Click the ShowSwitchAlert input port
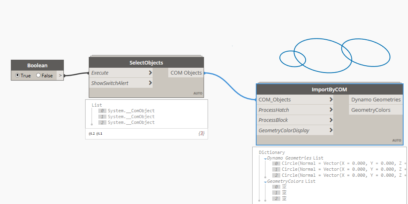 121,83
